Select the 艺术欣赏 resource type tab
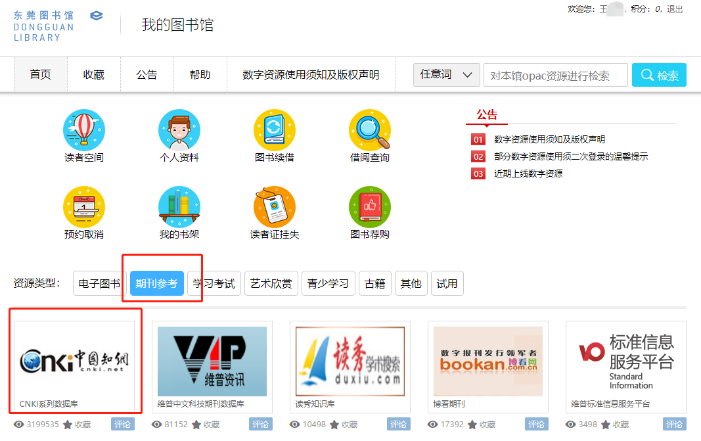Image resolution: width=701 pixels, height=441 pixels. tap(271, 283)
